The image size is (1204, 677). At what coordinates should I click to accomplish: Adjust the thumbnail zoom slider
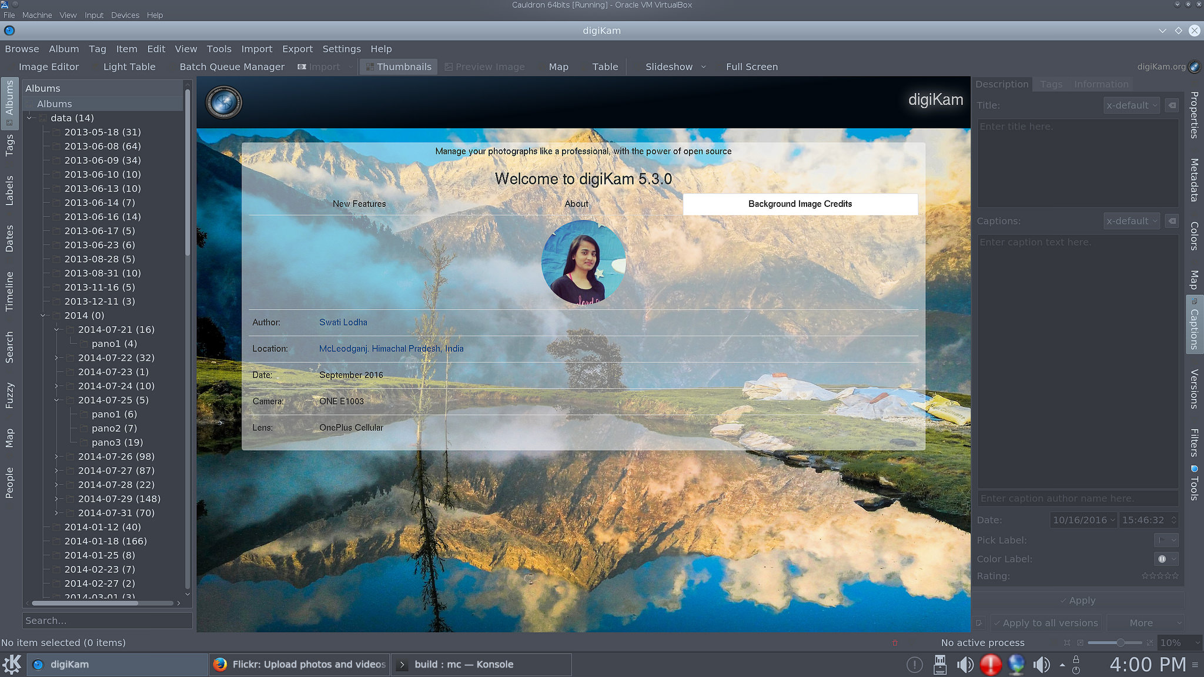pyautogui.click(x=1115, y=643)
